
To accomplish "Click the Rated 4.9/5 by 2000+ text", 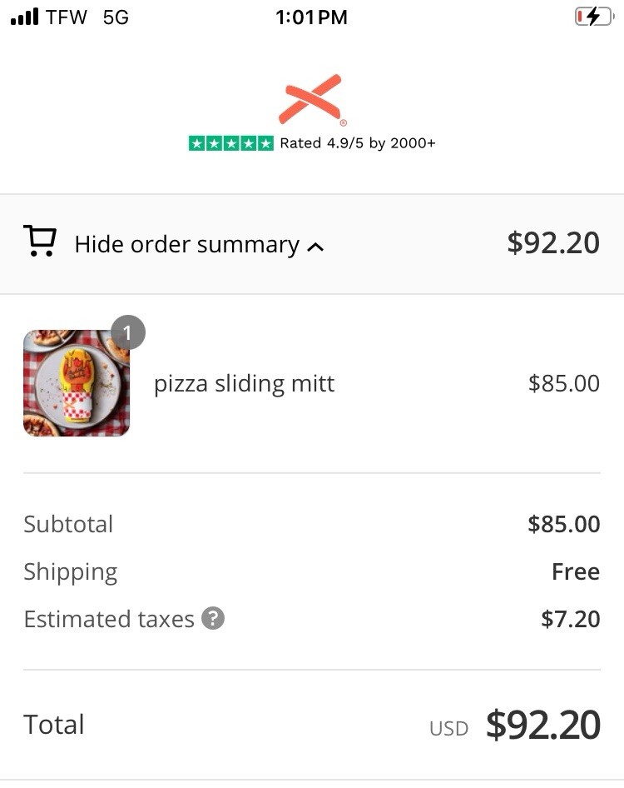I will click(x=357, y=143).
